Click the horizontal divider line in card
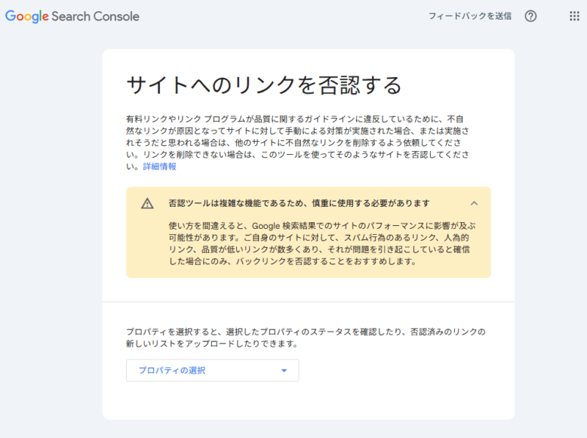The image size is (587, 438). [x=308, y=302]
